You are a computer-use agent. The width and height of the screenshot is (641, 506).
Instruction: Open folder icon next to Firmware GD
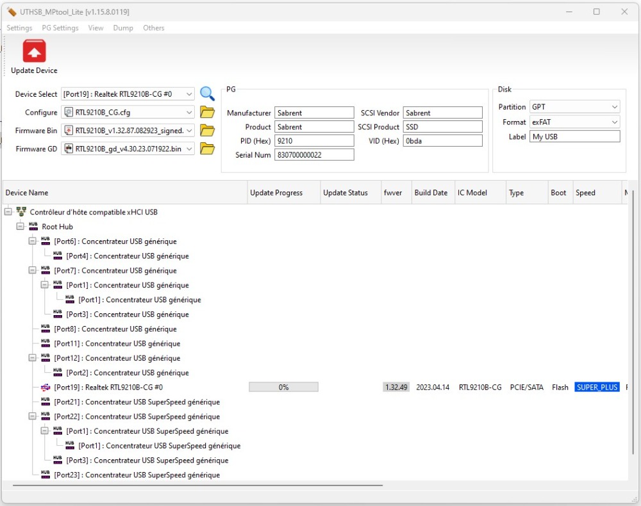pos(207,149)
